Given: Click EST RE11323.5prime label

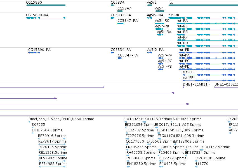Looking at the screenshot, I should pyautogui.click(x=53, y=153).
